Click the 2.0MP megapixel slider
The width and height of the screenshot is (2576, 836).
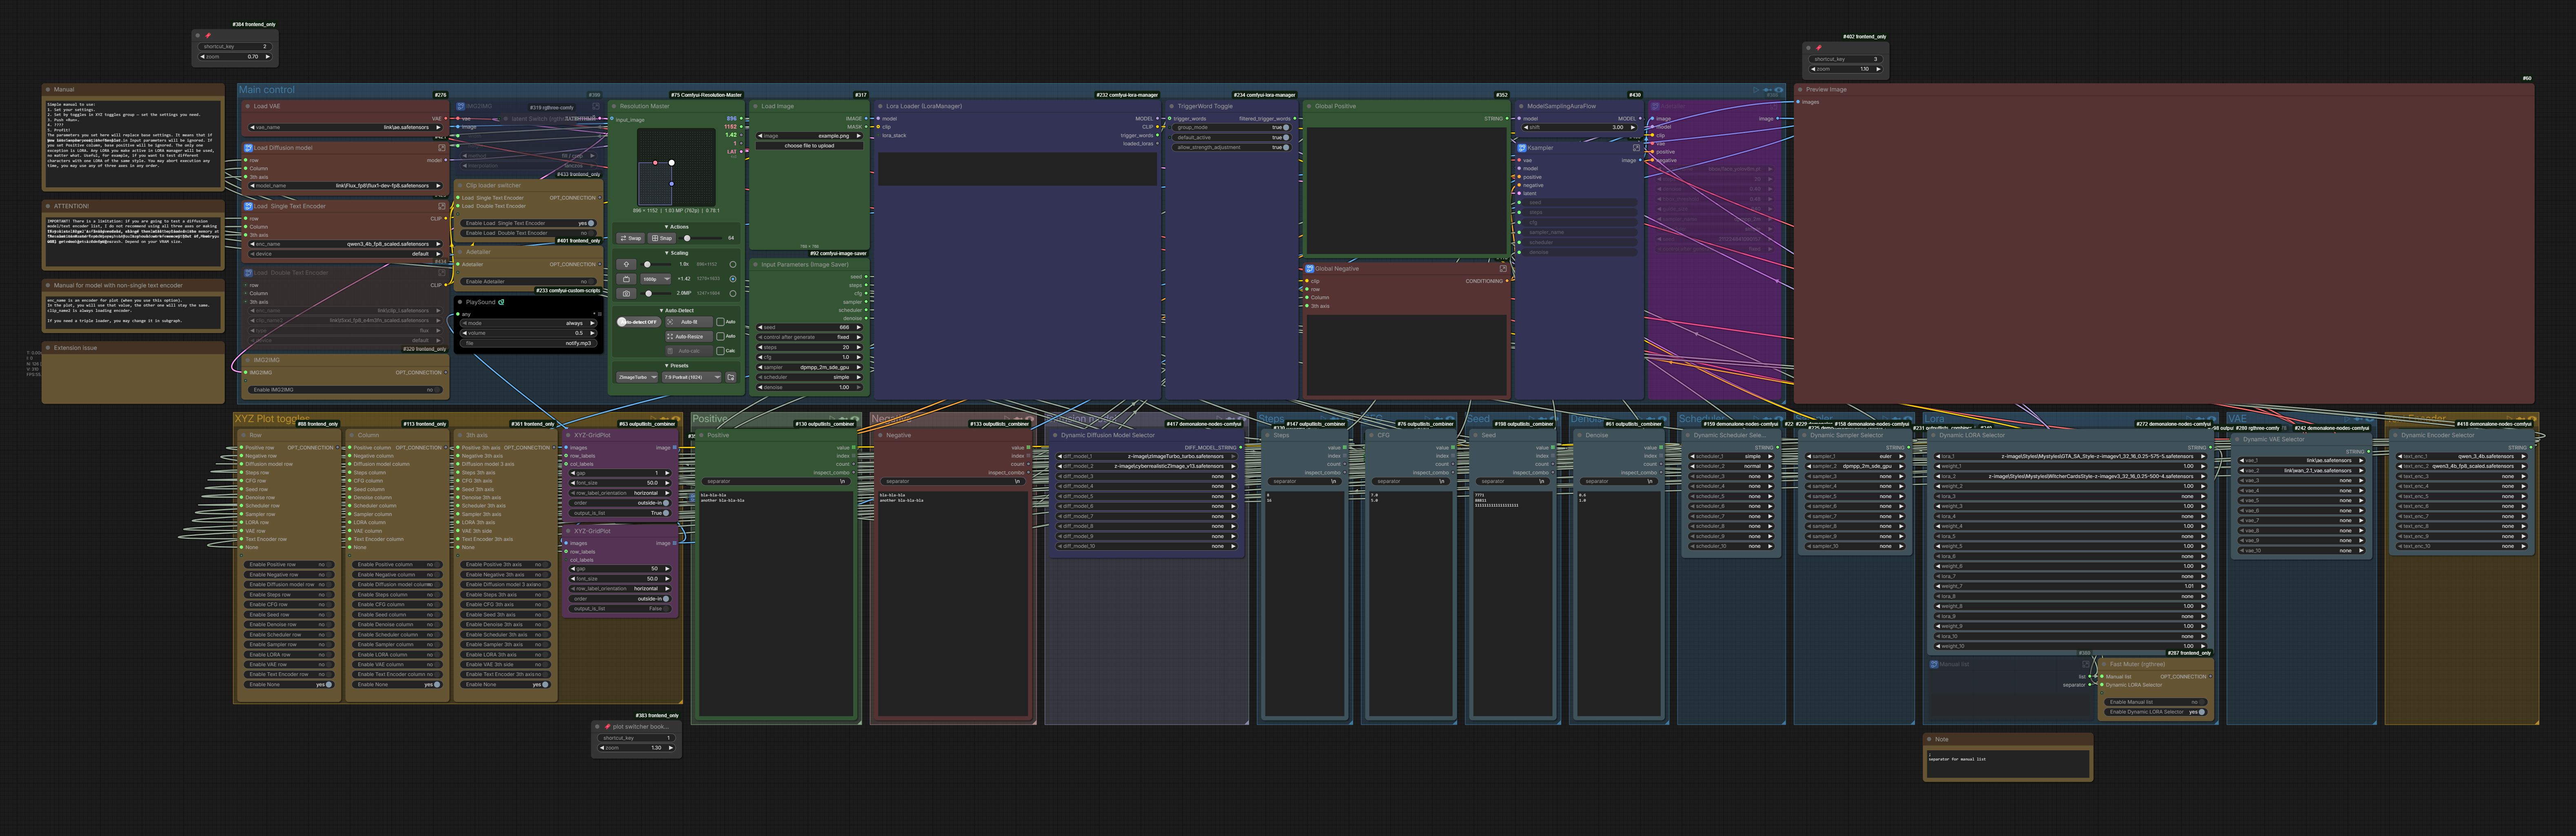tap(656, 294)
